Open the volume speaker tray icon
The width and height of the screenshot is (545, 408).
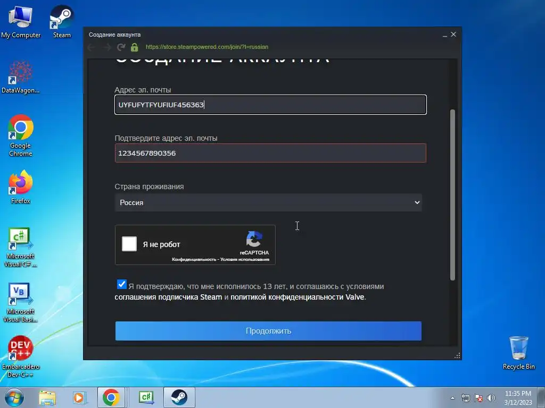pos(491,398)
